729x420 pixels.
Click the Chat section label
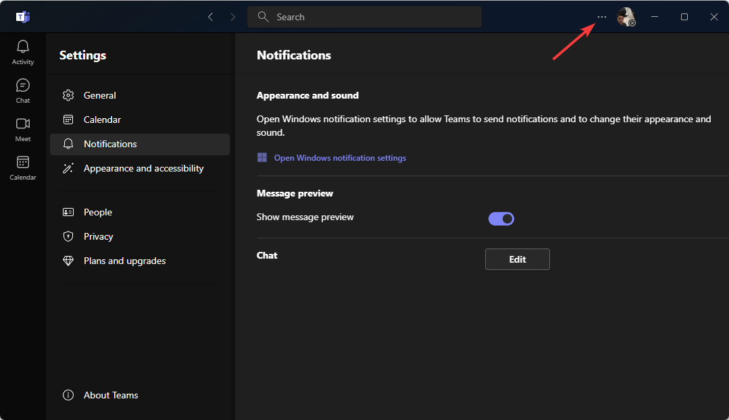(267, 255)
